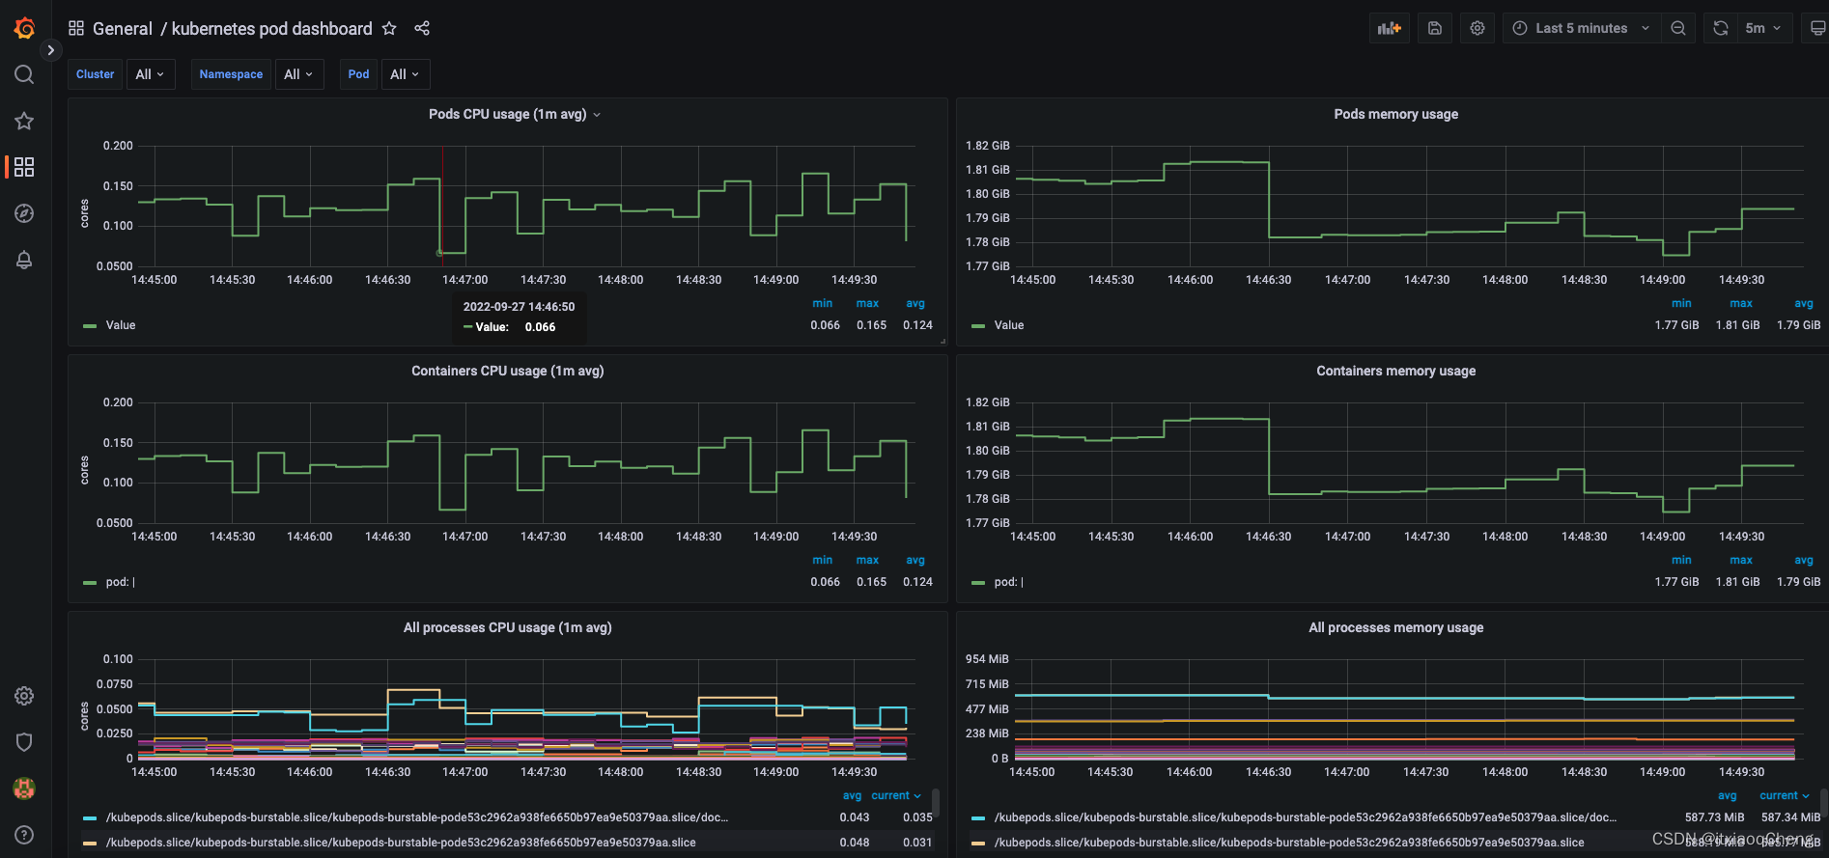Sort processes CPU legend by current
The image size is (1829, 858).
click(896, 795)
